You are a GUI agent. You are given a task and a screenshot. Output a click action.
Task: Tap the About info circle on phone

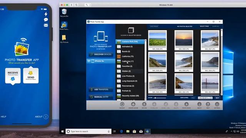pyautogui.click(x=46, y=117)
